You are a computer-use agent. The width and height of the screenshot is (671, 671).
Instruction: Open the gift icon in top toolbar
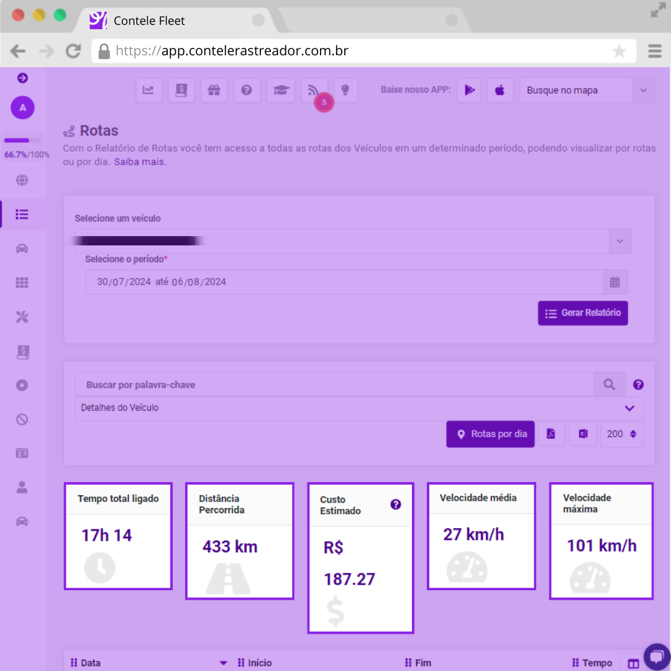coord(214,90)
